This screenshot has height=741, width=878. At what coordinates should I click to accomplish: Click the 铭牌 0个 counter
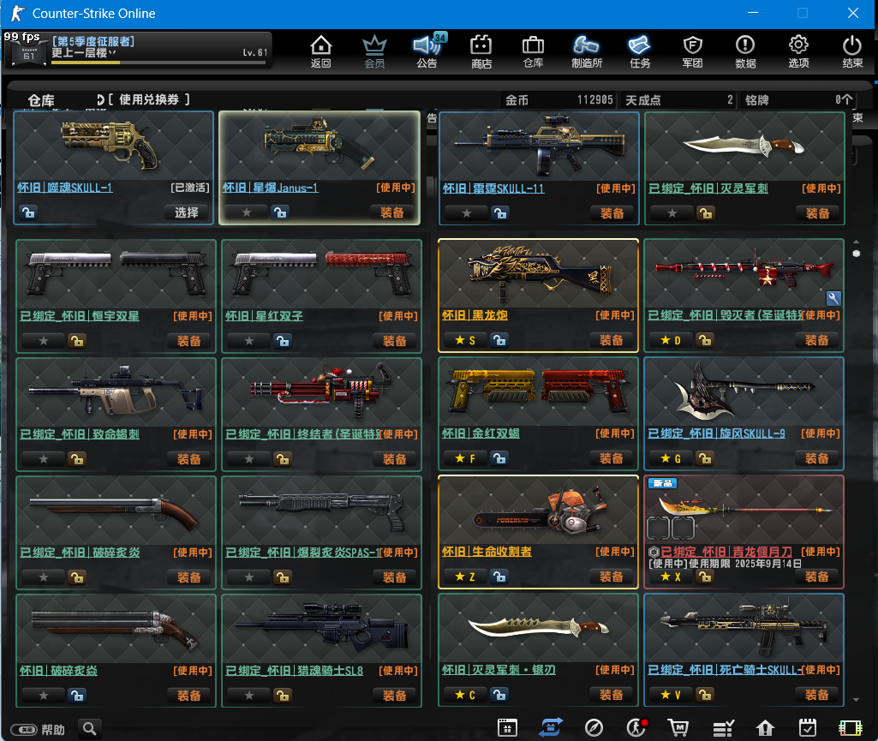tap(799, 100)
